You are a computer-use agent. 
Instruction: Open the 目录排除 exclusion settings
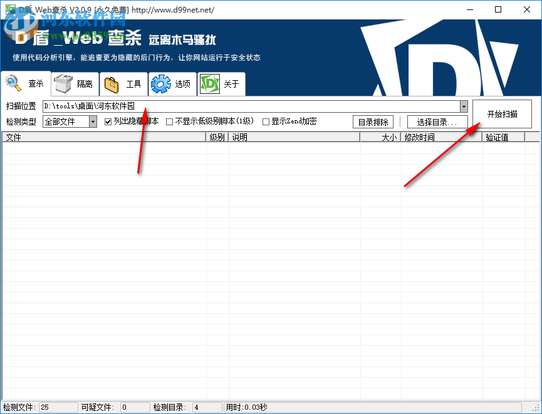pos(373,122)
